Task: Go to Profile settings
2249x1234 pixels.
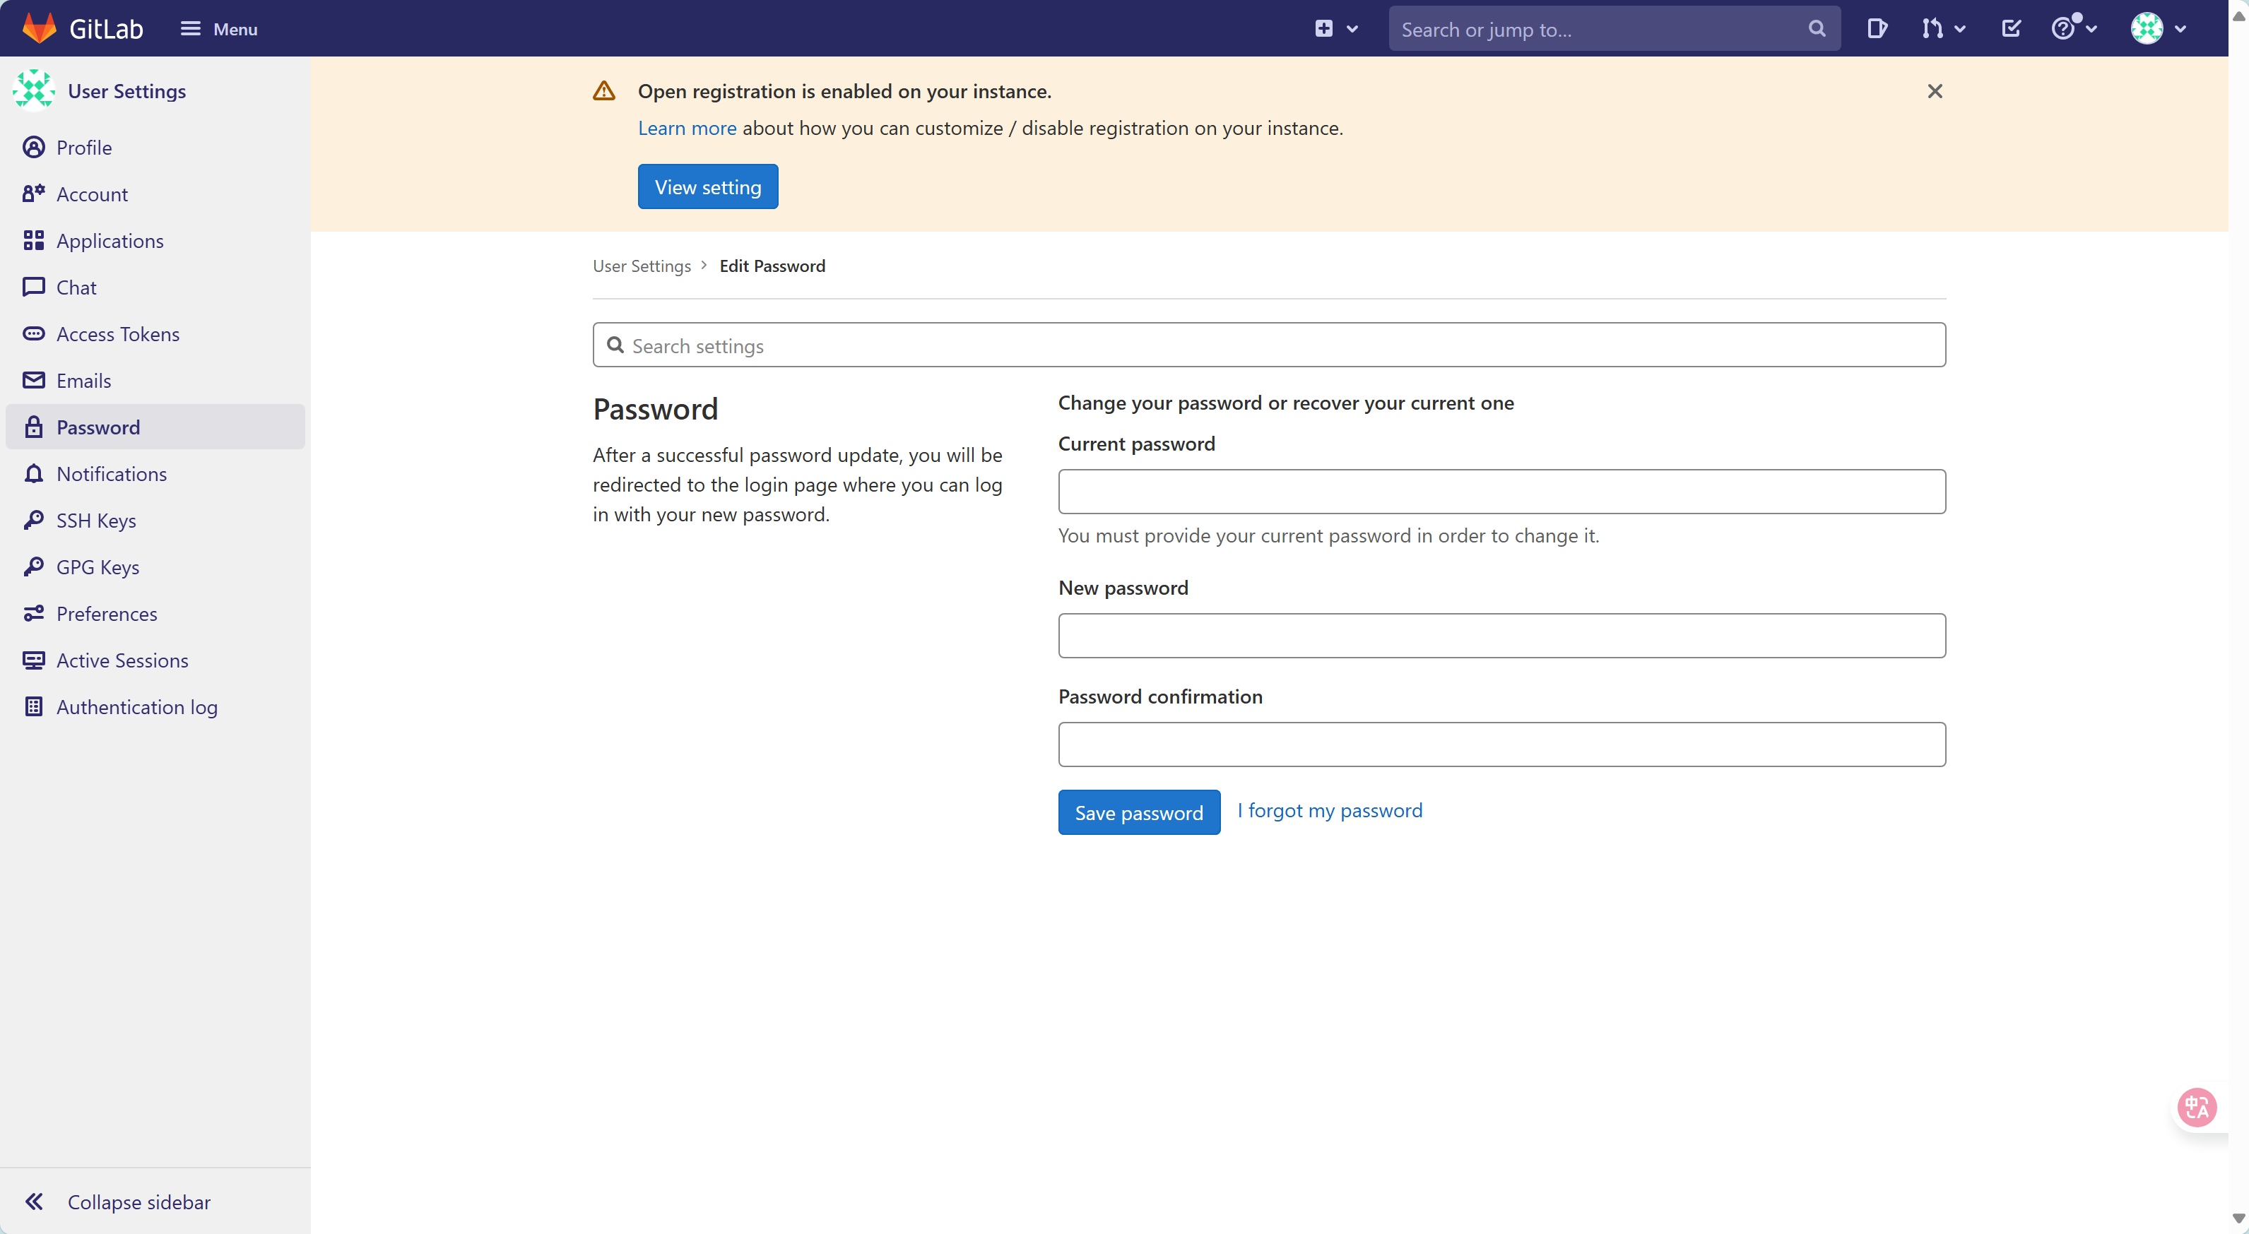Action: click(x=155, y=148)
